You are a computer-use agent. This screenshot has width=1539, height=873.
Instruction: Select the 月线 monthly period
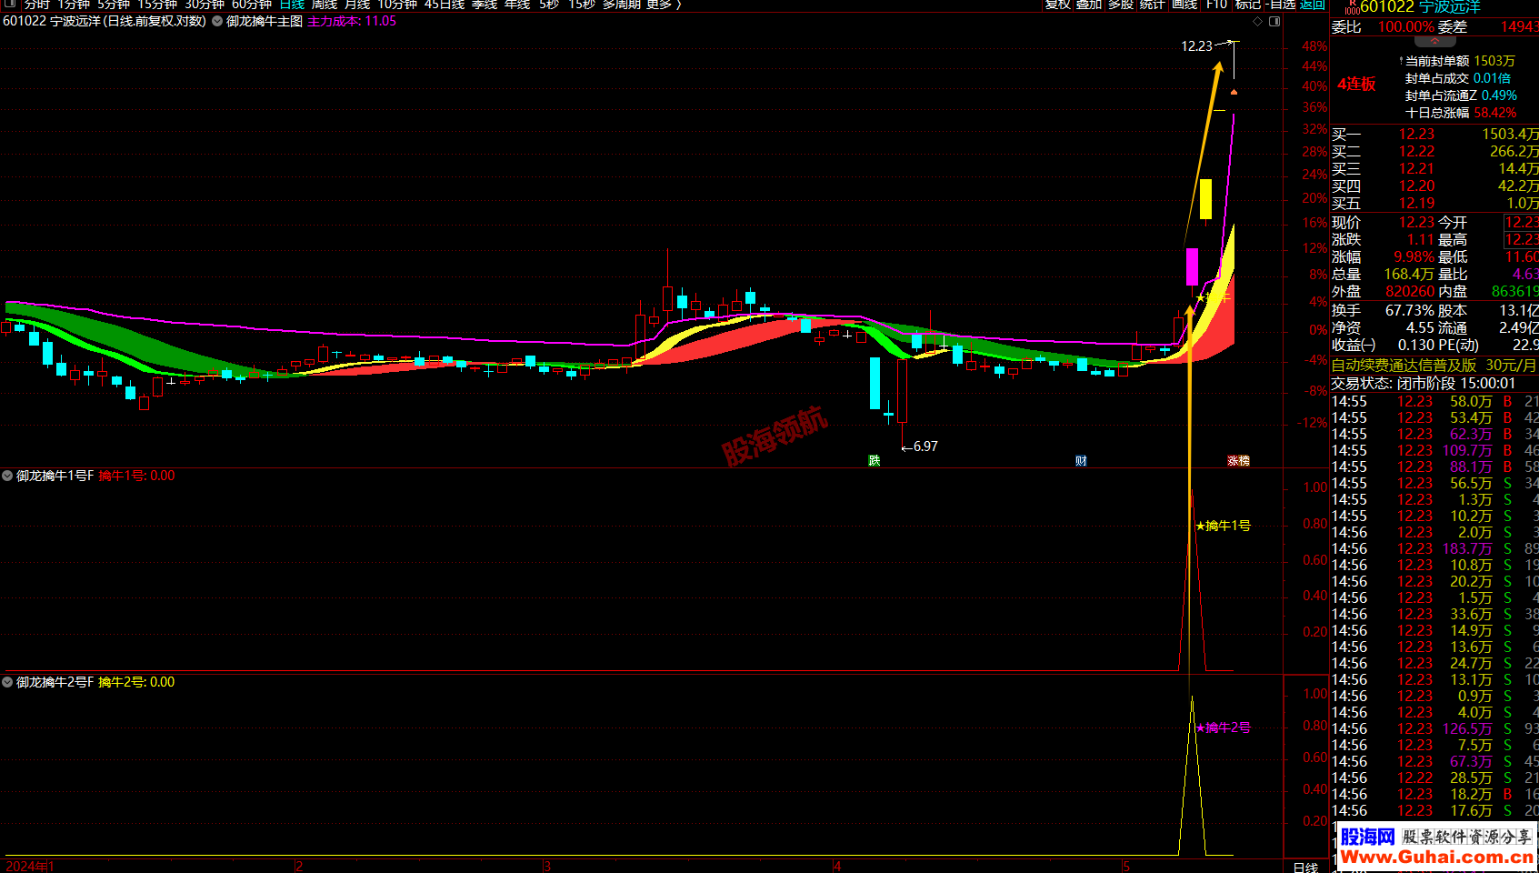[x=357, y=4]
